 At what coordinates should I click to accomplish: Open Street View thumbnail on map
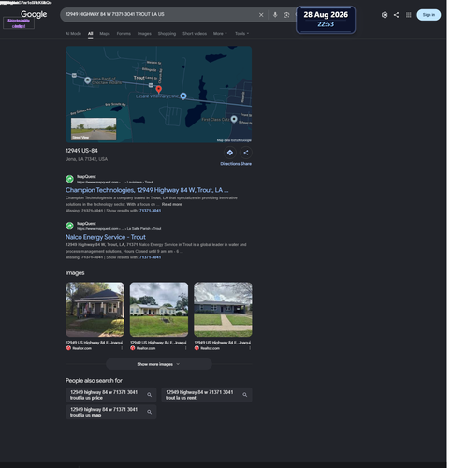[x=95, y=130]
